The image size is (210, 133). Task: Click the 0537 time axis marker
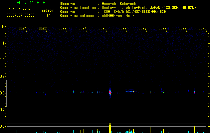[143, 29]
